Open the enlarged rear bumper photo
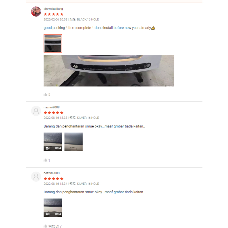228x228 pixels. coord(109,71)
